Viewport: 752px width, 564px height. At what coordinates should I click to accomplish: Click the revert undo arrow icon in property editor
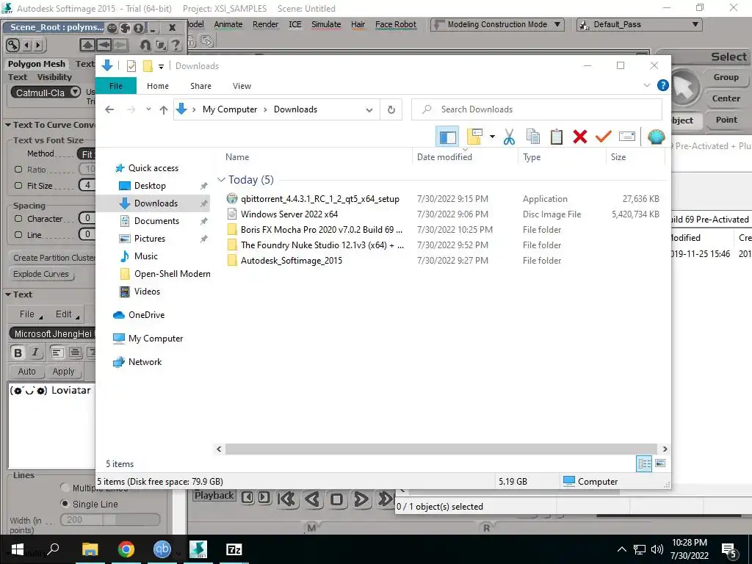point(145,45)
